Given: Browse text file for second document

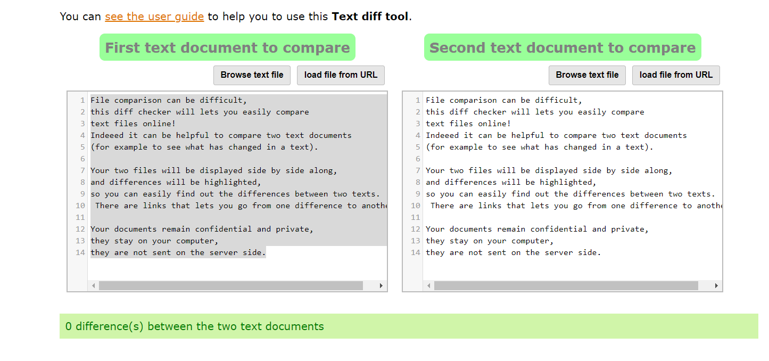Looking at the screenshot, I should (x=587, y=75).
